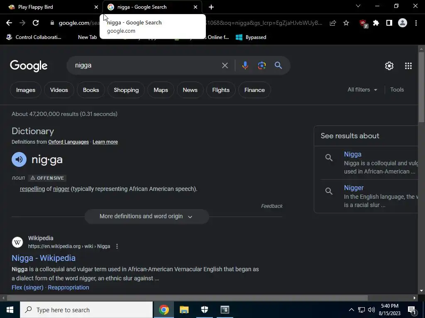Click the Learn more link
The width and height of the screenshot is (425, 318).
coord(105,142)
